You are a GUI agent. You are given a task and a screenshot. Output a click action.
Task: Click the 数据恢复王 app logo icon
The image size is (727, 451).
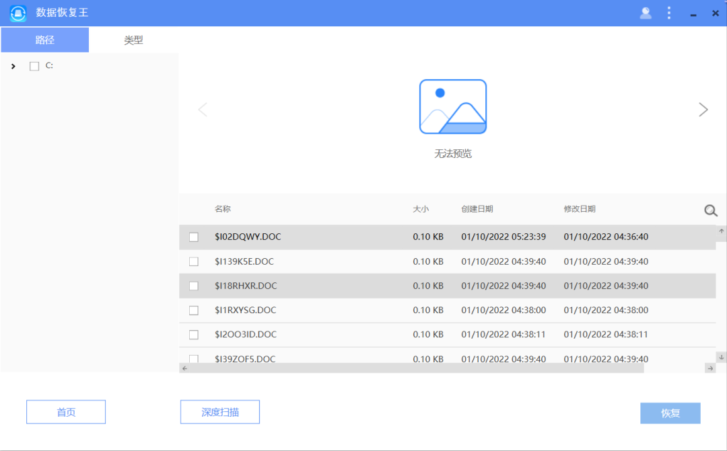18,13
